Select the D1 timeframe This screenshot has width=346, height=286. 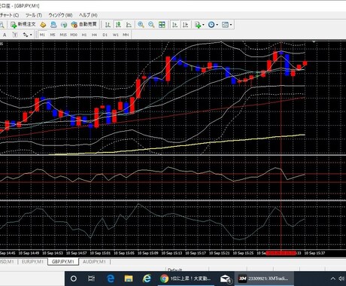[x=105, y=35]
